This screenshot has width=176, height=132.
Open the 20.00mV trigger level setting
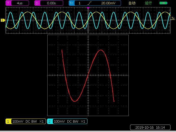tap(108, 3)
